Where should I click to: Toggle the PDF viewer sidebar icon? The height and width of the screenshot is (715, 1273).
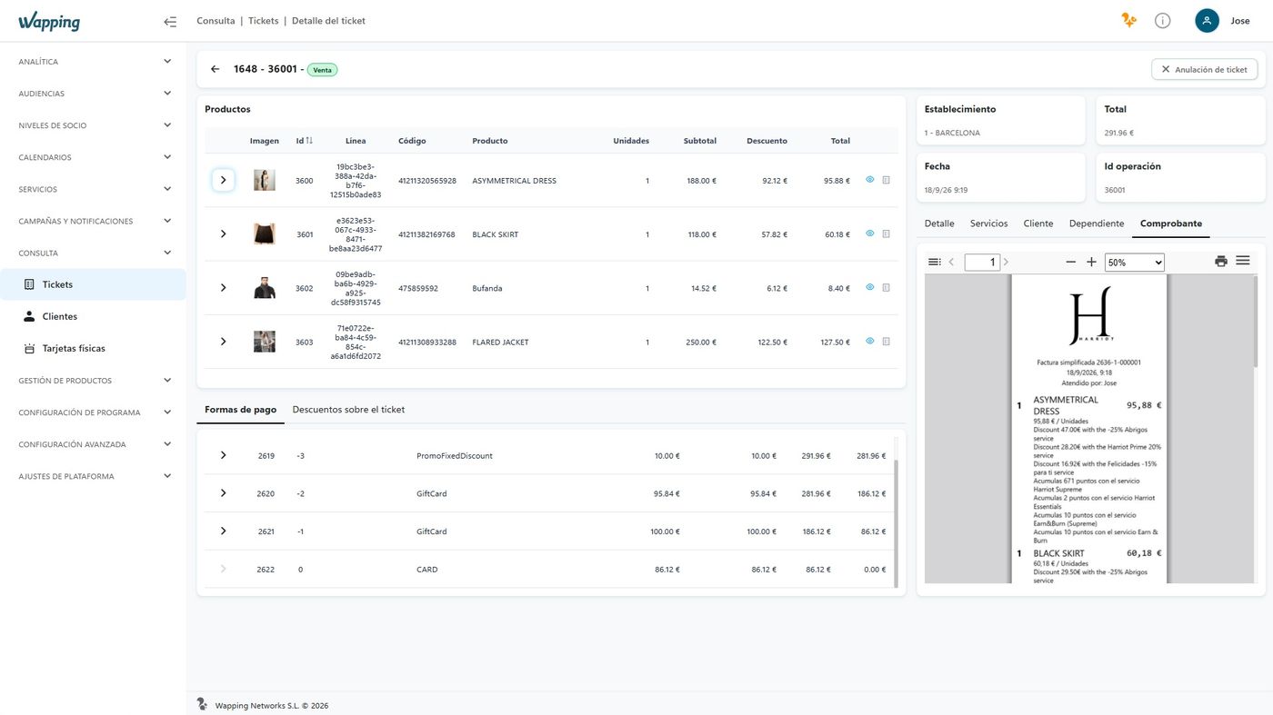tap(934, 262)
